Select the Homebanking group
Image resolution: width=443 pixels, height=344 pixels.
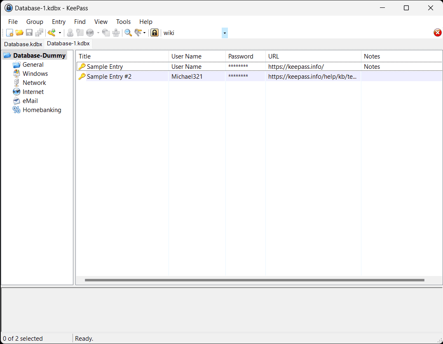[x=42, y=110]
